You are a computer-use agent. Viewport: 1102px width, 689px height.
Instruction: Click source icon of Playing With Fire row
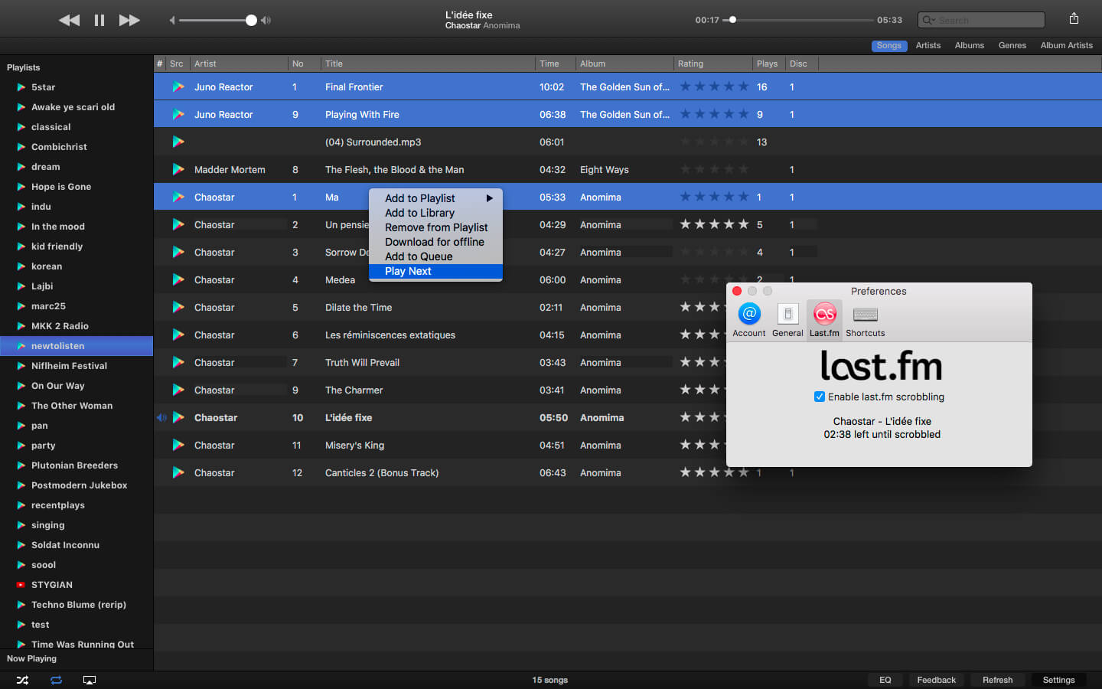point(178,114)
